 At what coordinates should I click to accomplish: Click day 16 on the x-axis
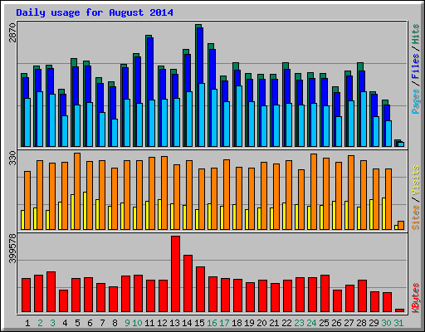(x=212, y=323)
